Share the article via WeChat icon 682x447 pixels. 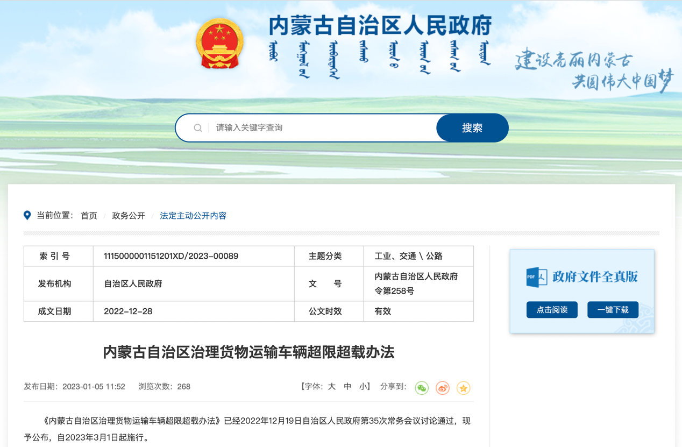coord(422,388)
